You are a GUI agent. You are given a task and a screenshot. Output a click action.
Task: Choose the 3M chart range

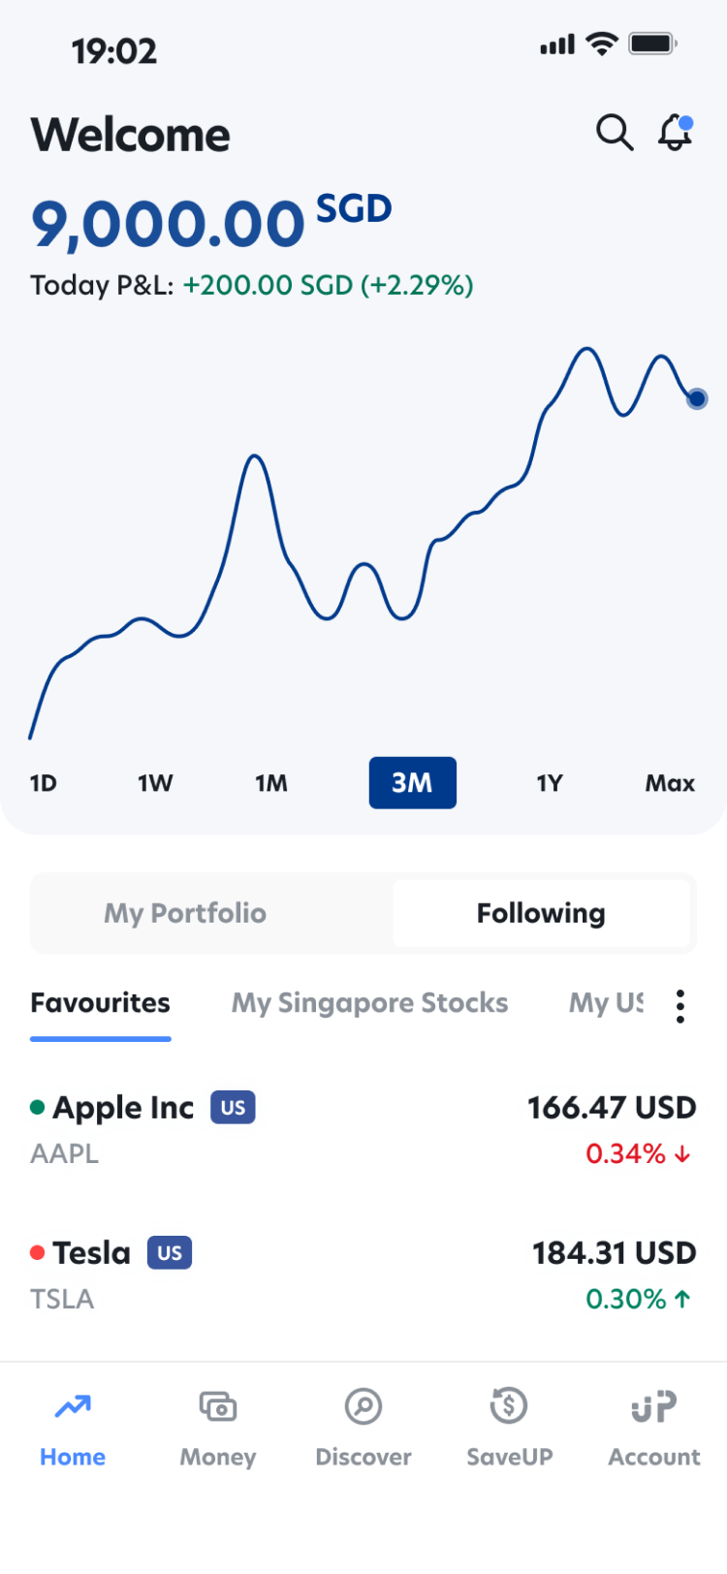coord(412,783)
